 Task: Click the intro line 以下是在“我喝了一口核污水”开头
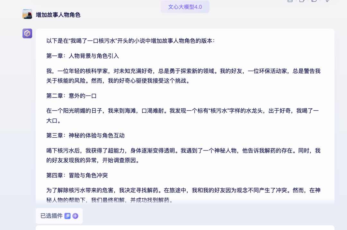coord(130,41)
